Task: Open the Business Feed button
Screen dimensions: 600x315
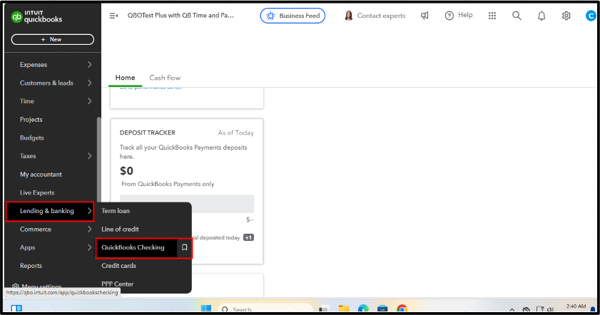Action: click(293, 16)
